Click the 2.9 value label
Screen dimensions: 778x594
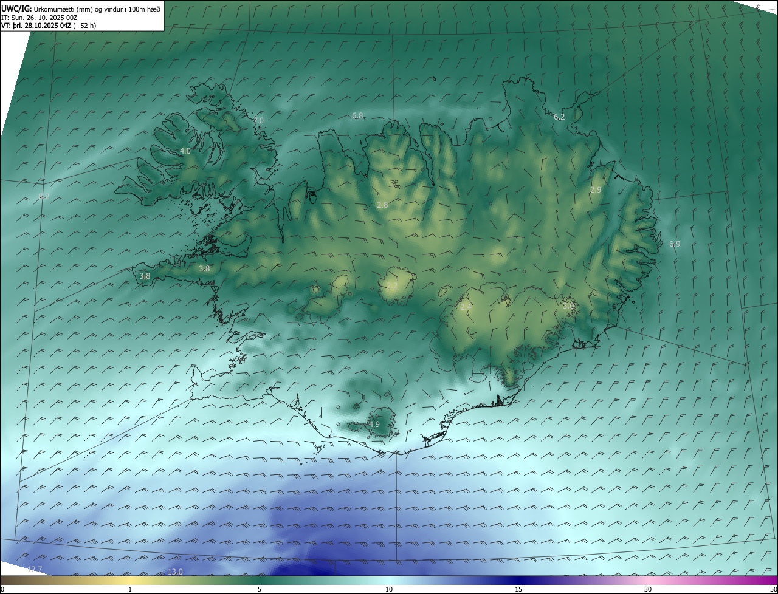[x=596, y=190]
